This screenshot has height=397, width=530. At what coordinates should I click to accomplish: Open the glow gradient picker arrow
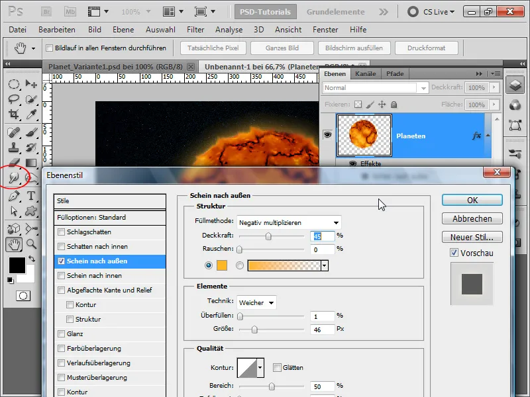pos(324,266)
